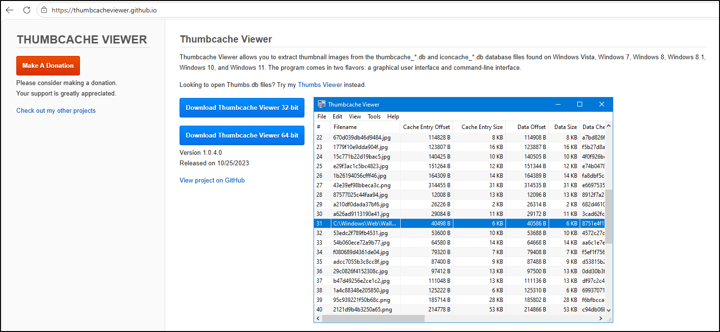Click the horizontal scrollbar thumb

373,318
